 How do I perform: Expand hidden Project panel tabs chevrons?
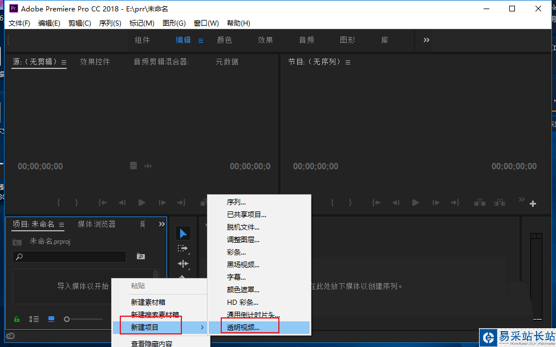point(162,224)
